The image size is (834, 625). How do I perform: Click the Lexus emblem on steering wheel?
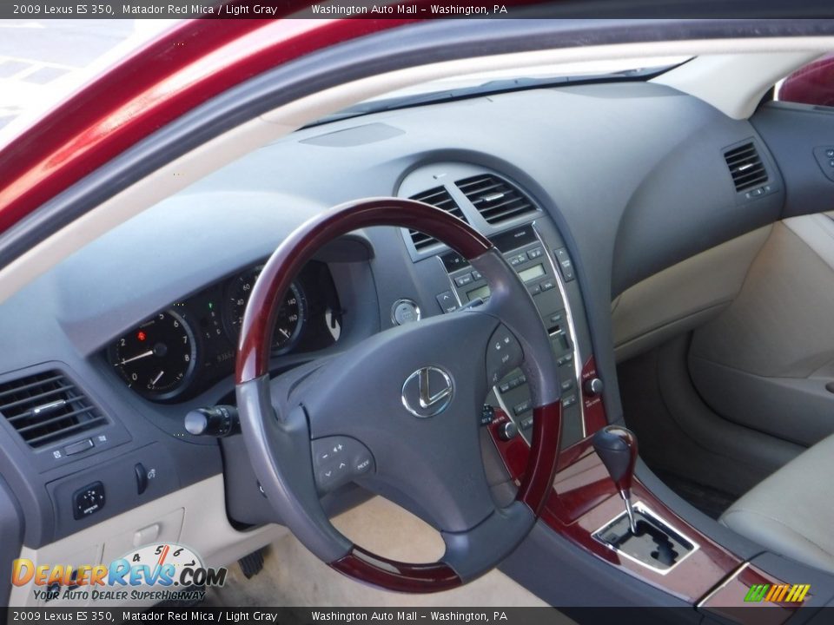(x=427, y=391)
